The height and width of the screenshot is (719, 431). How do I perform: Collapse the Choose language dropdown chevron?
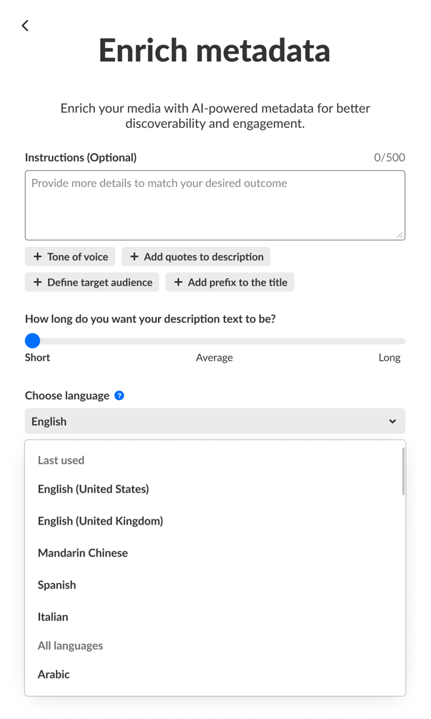click(392, 421)
